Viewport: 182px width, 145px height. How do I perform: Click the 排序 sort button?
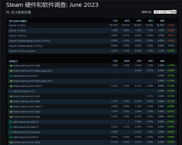174,12
